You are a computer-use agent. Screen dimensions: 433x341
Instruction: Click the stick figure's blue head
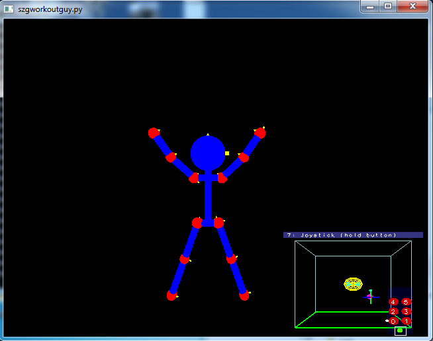click(x=208, y=153)
